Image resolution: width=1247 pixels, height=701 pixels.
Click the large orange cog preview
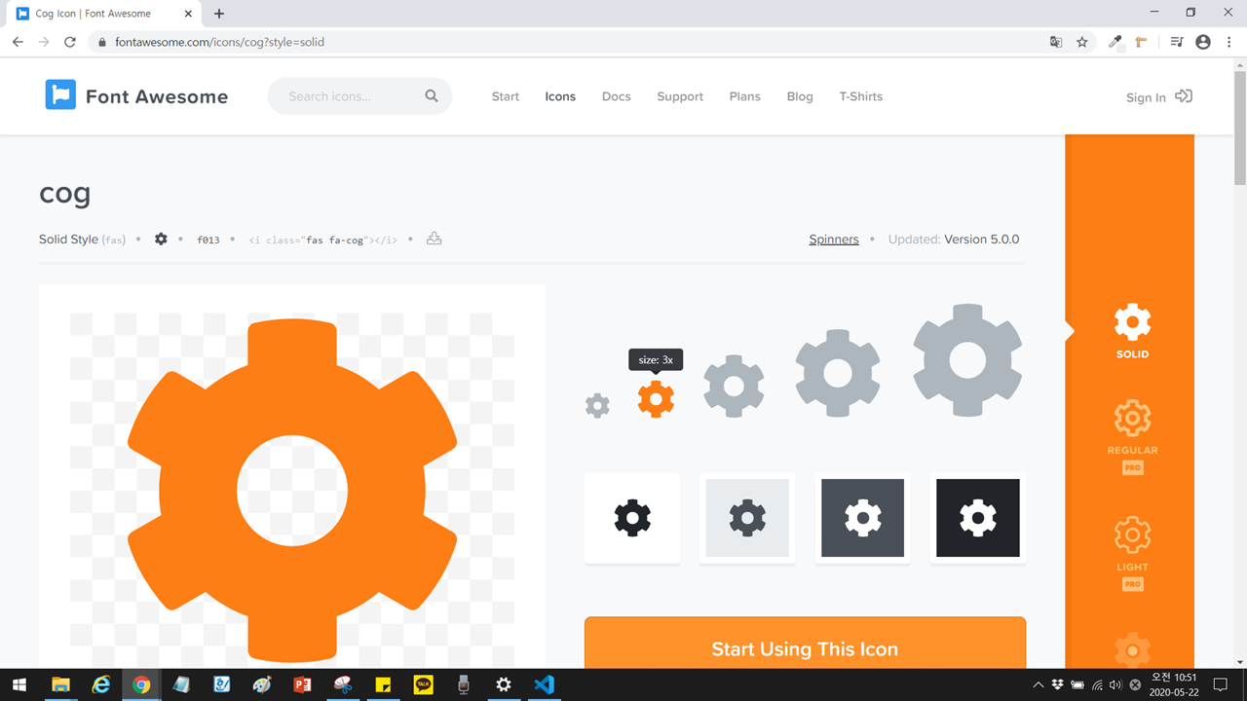click(292, 490)
